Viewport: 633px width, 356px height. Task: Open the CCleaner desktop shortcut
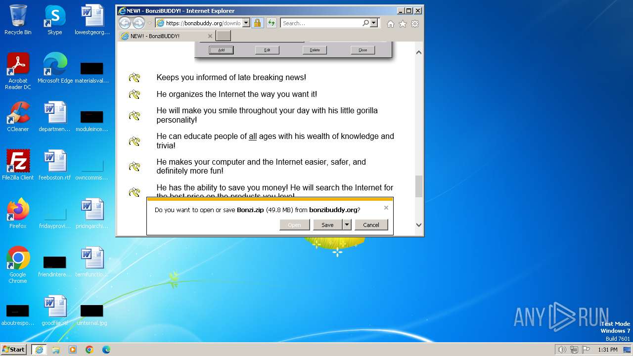point(18,117)
